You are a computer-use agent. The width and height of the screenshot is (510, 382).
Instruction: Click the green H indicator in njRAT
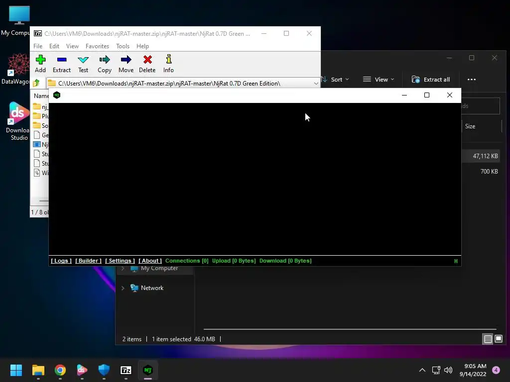(x=456, y=261)
